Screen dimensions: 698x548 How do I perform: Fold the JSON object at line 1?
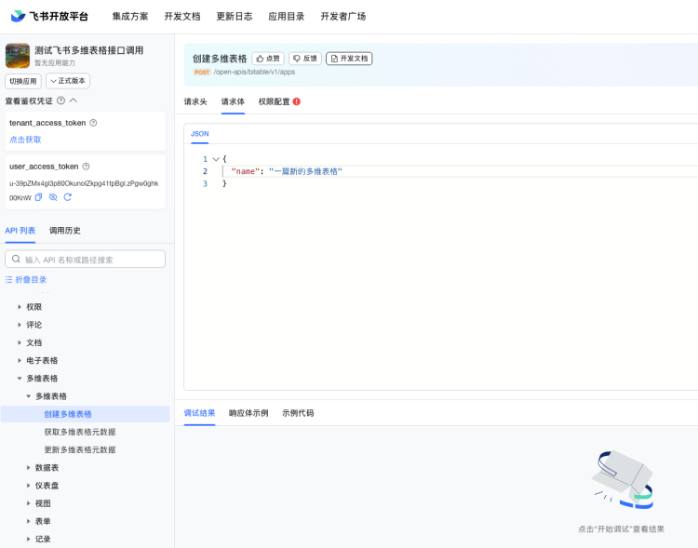pyautogui.click(x=216, y=159)
